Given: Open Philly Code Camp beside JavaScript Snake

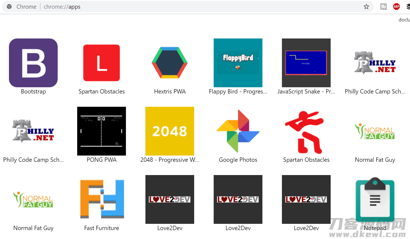Looking at the screenshot, I should [x=375, y=63].
